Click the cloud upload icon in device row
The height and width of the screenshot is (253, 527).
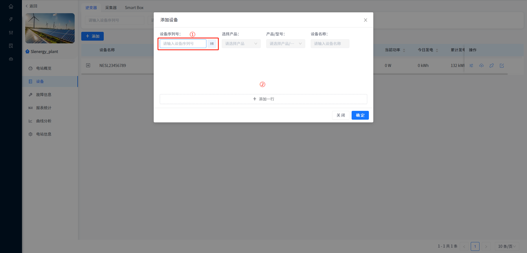481,66
